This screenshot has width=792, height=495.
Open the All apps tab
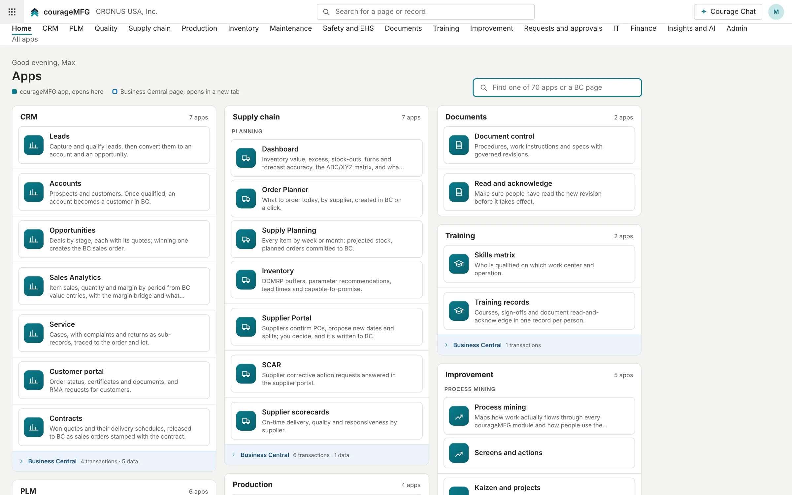[x=25, y=39]
